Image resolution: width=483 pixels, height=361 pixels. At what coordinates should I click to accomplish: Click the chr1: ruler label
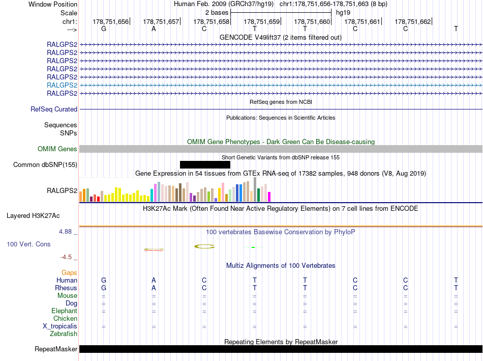(70, 21)
